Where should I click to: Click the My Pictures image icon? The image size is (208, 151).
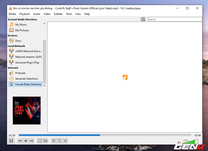tap(11, 30)
